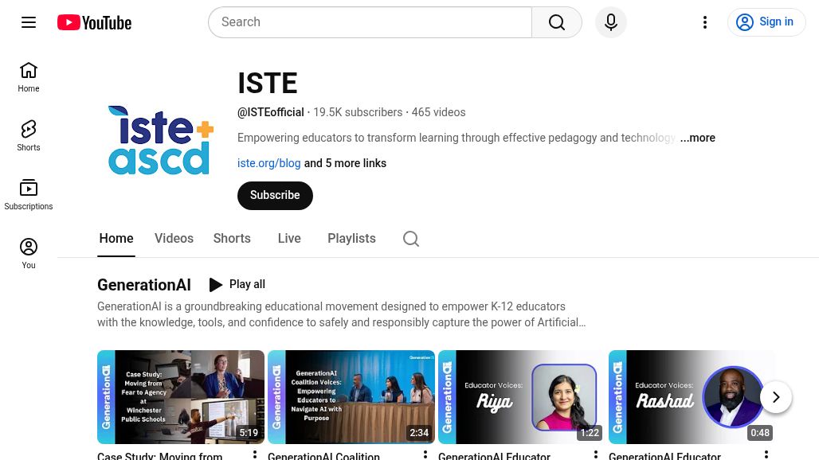This screenshot has width=819, height=460.
Task: Open the hamburger navigation menu
Action: (29, 21)
